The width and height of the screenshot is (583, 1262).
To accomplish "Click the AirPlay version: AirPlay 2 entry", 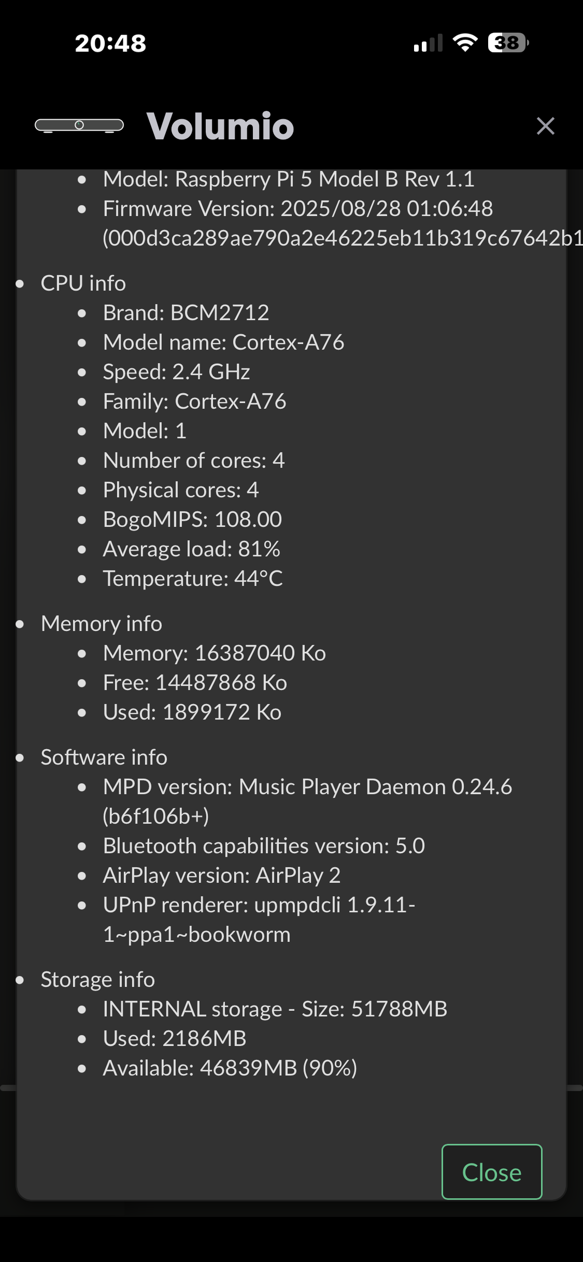I will [x=222, y=876].
